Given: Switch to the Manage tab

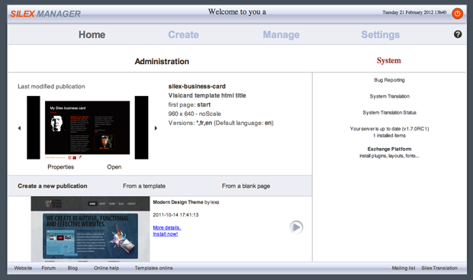Looking at the screenshot, I should coord(282,34).
